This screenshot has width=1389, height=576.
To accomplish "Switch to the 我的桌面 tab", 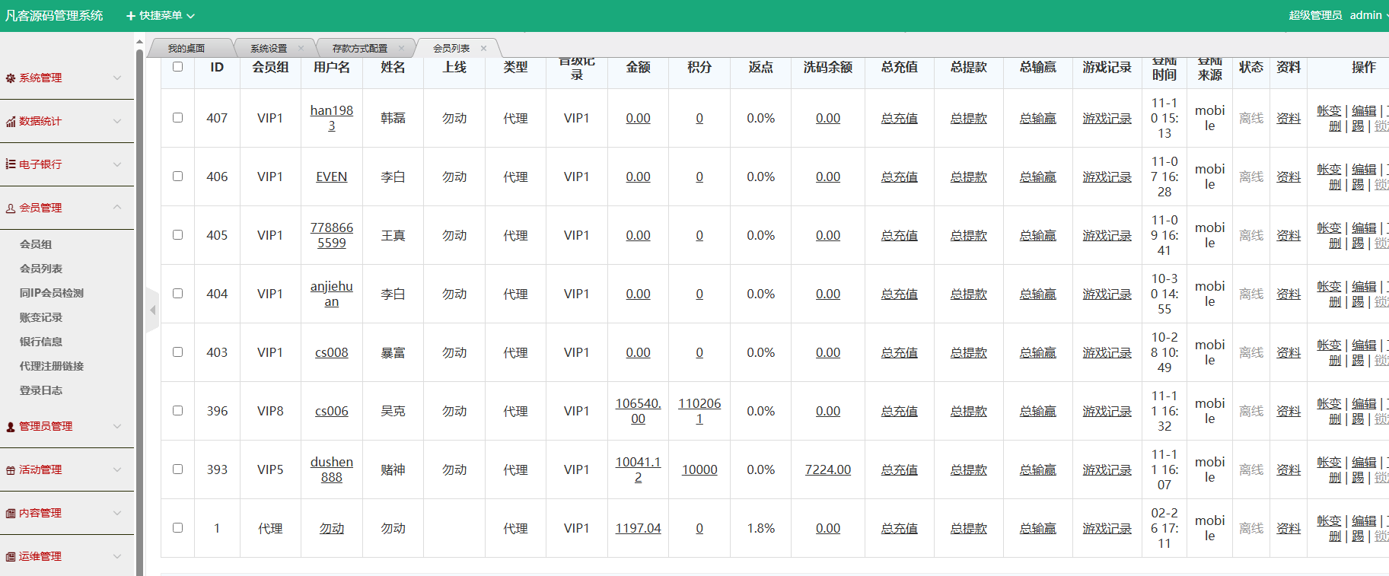I will tap(186, 49).
